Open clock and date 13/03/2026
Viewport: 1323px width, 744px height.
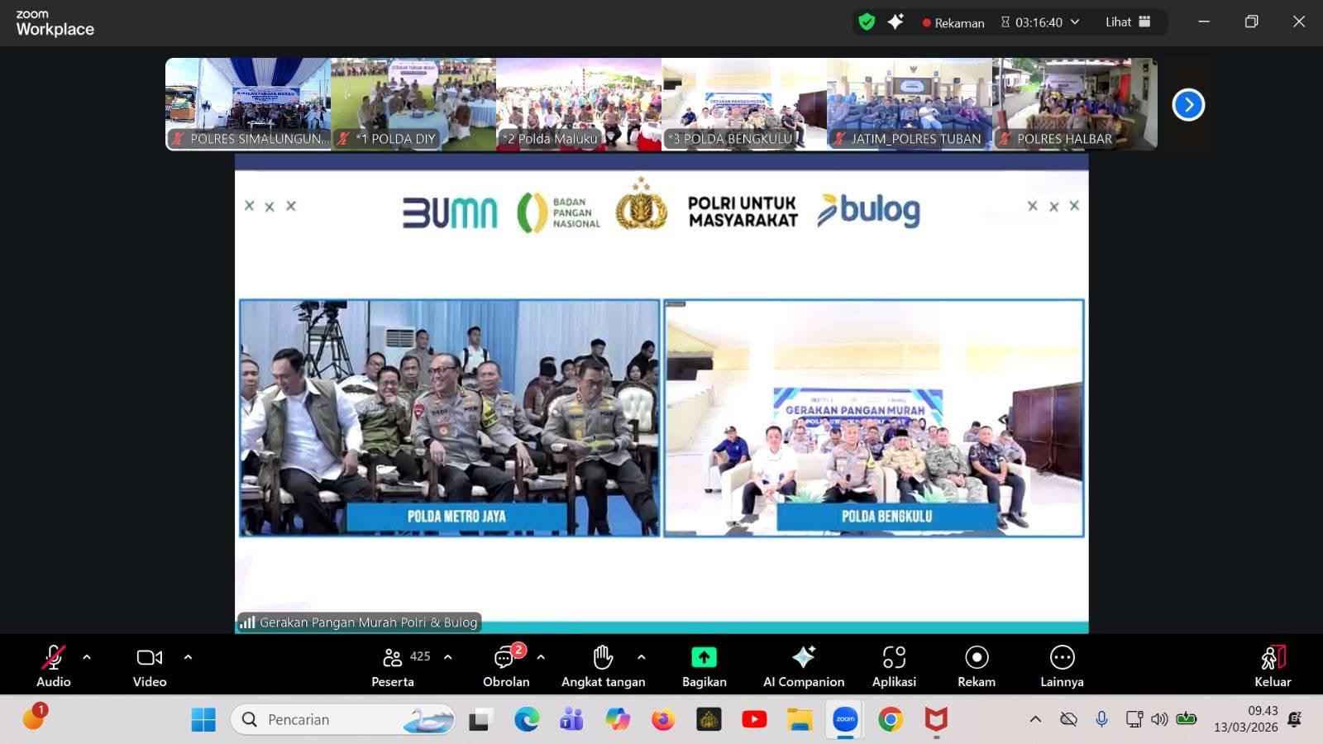coord(1246,719)
